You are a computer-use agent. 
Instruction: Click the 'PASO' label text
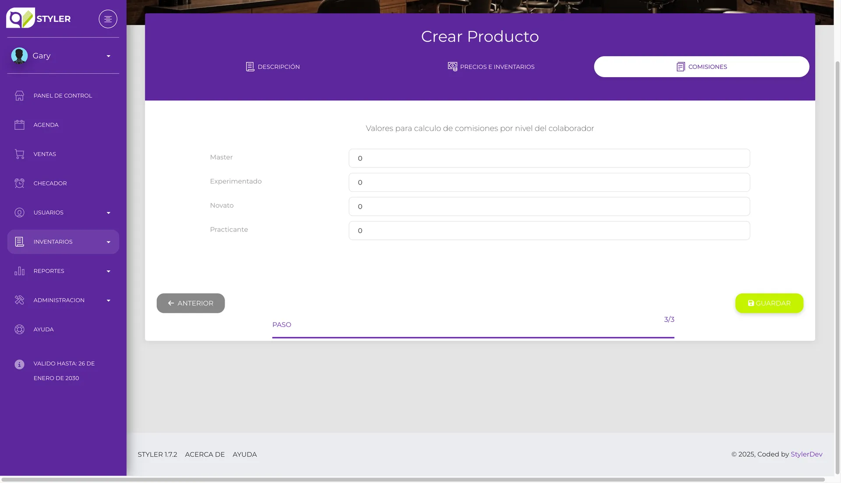(x=282, y=325)
